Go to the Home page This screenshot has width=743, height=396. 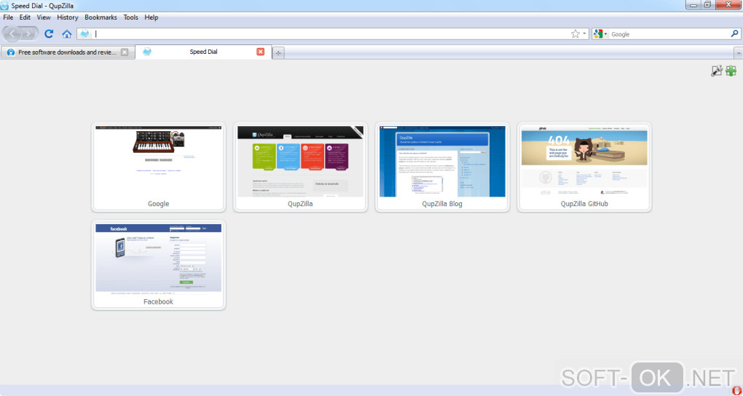pos(67,34)
